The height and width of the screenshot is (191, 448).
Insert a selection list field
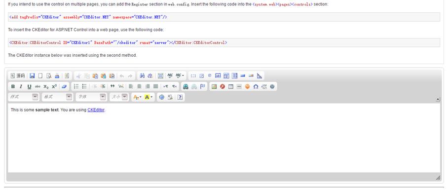click(x=234, y=76)
